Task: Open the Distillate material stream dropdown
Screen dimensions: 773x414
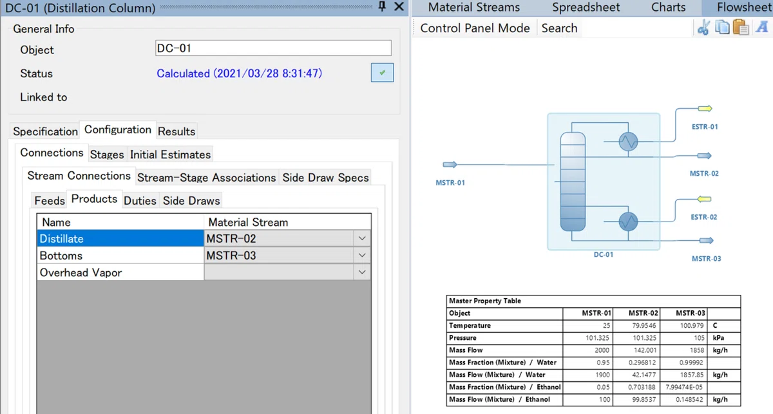Action: (x=362, y=239)
